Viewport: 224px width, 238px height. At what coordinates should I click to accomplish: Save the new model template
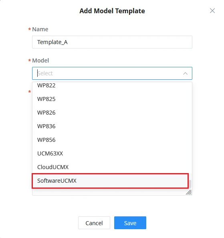coord(130,223)
